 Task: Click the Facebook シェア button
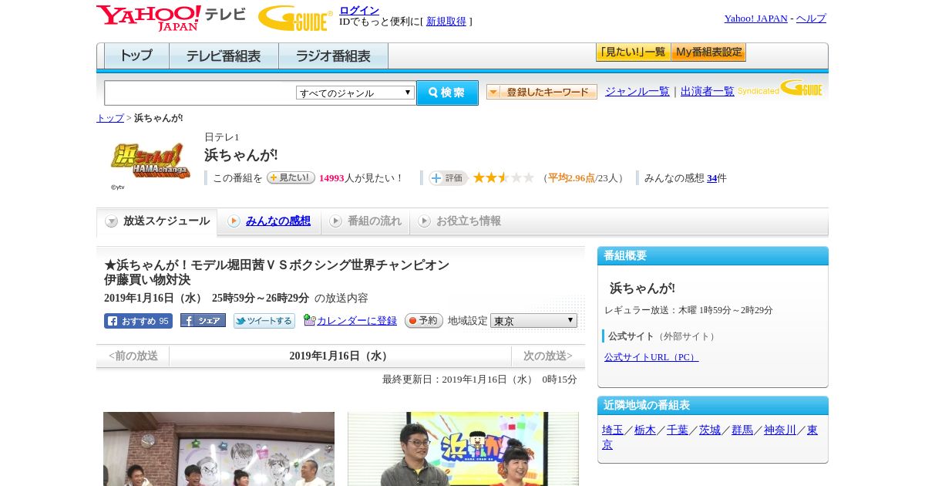tap(203, 320)
